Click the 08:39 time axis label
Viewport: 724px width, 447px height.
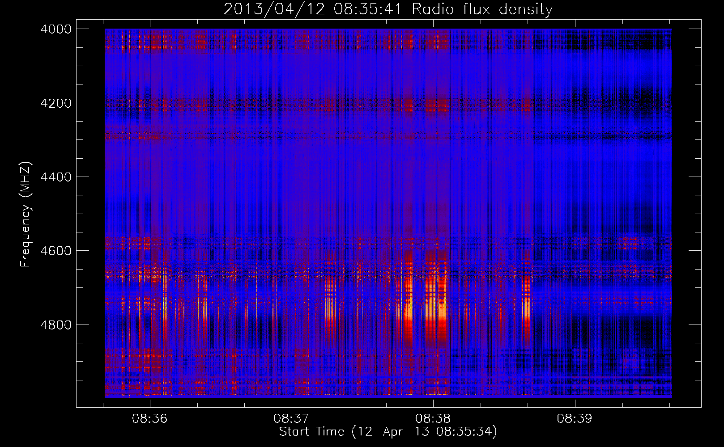tap(575, 418)
